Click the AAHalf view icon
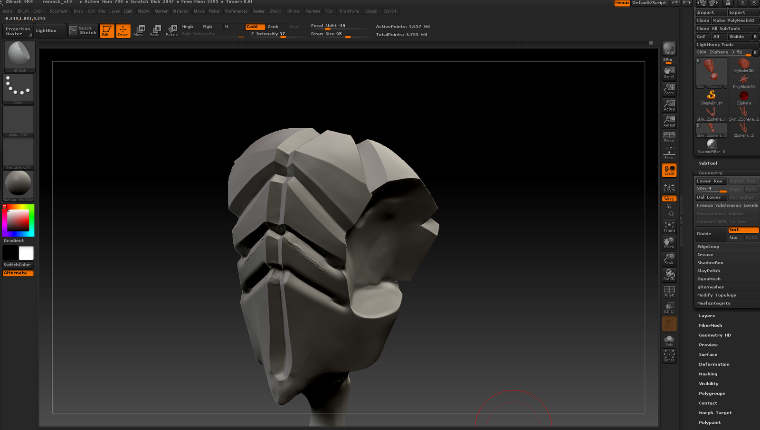Image resolution: width=760 pixels, height=430 pixels. point(669,121)
